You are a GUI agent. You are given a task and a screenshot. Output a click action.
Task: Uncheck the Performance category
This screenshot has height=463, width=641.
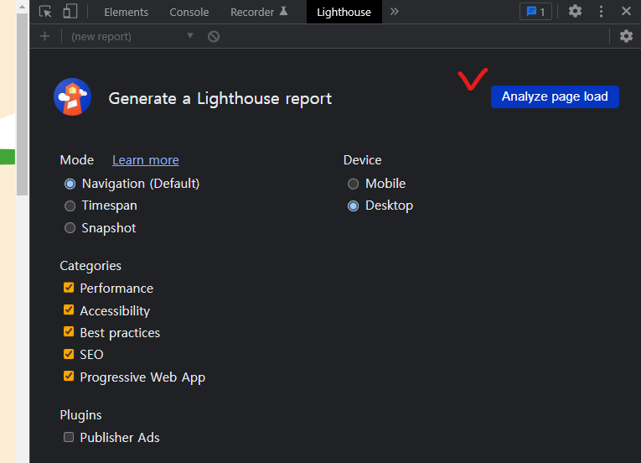69,288
